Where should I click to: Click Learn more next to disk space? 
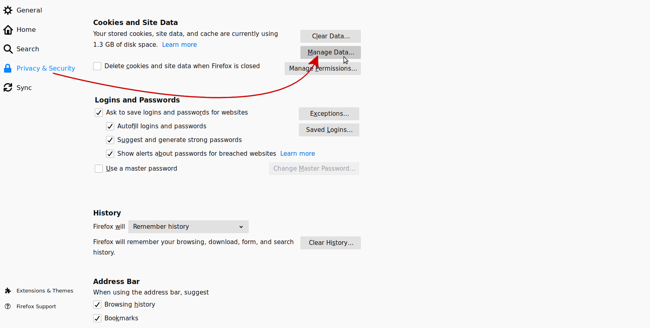[x=179, y=45]
